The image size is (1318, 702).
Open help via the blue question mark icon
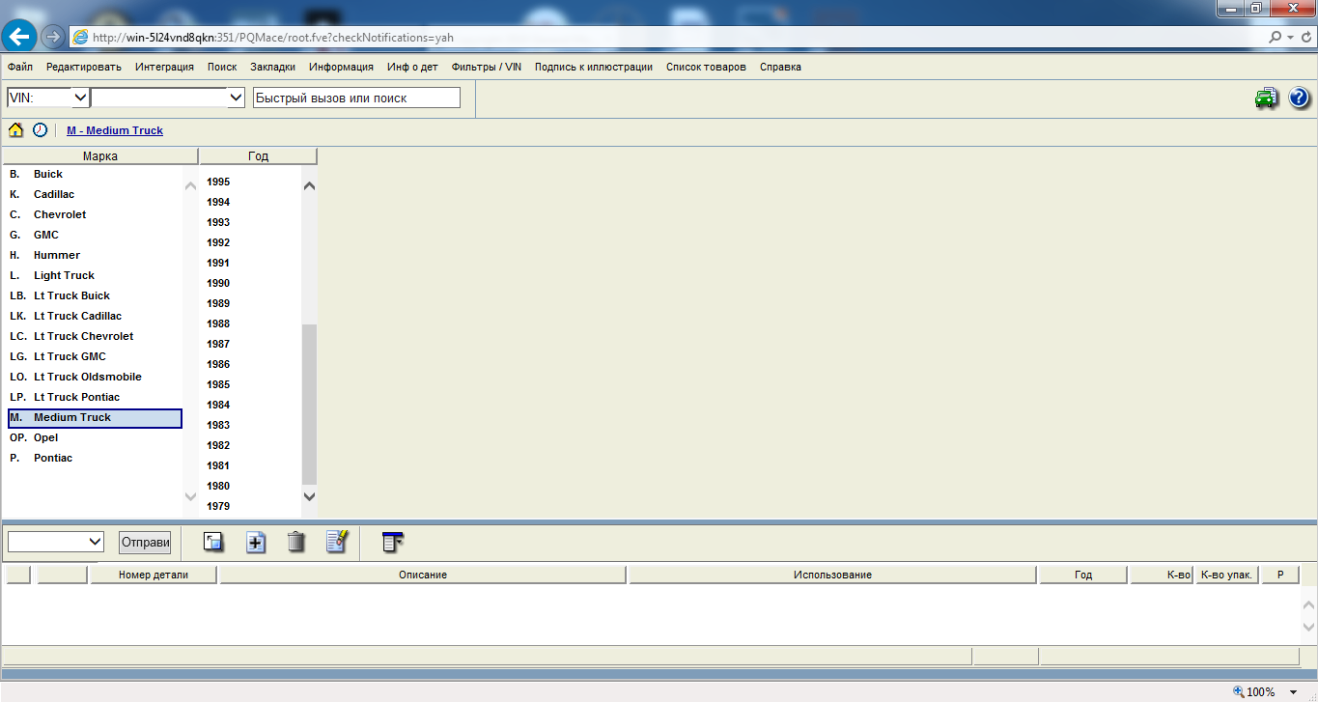[1299, 98]
